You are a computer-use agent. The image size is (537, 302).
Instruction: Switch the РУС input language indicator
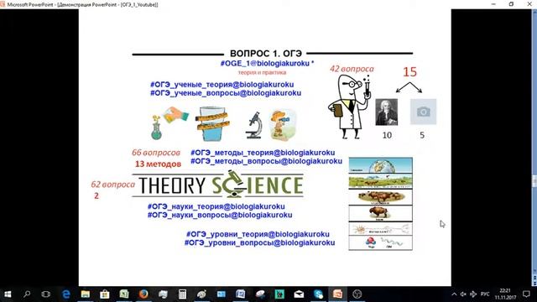(x=485, y=294)
